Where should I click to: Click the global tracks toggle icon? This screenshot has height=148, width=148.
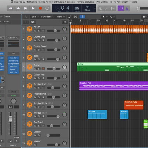click(65, 22)
